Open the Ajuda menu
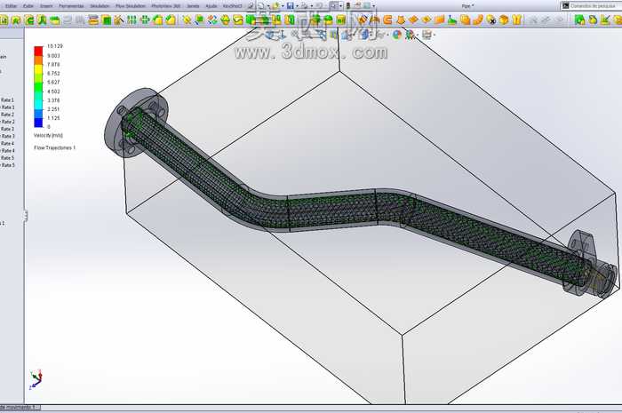 point(211,6)
